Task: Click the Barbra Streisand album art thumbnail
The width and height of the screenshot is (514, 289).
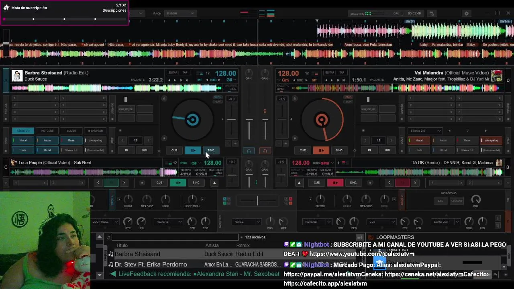Action: point(17,76)
